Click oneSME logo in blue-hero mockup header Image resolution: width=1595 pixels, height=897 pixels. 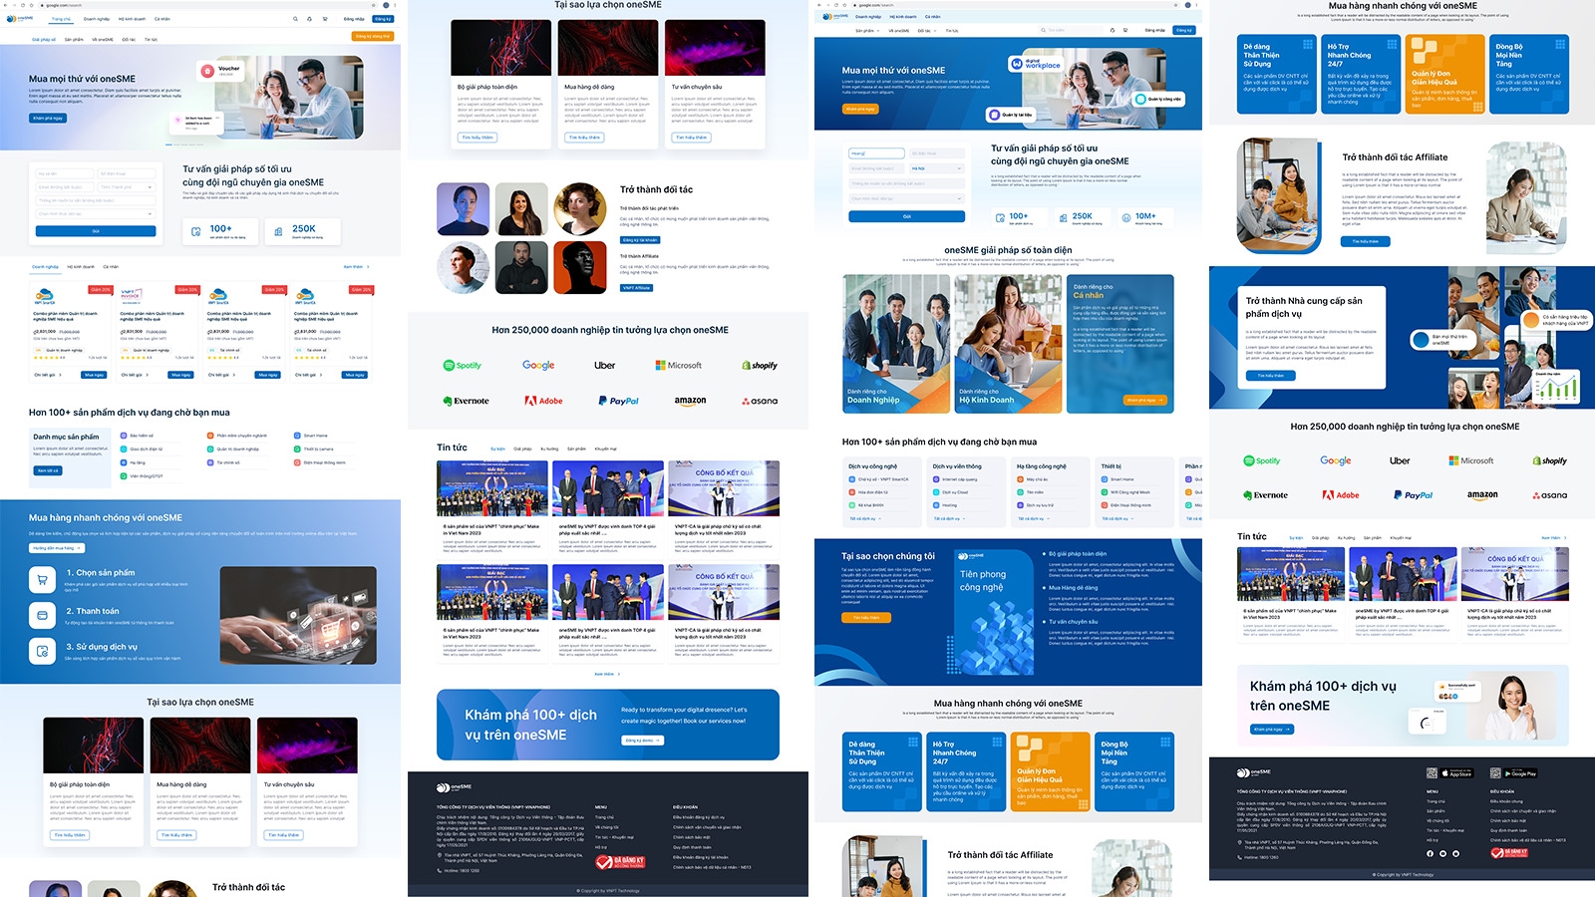click(834, 17)
